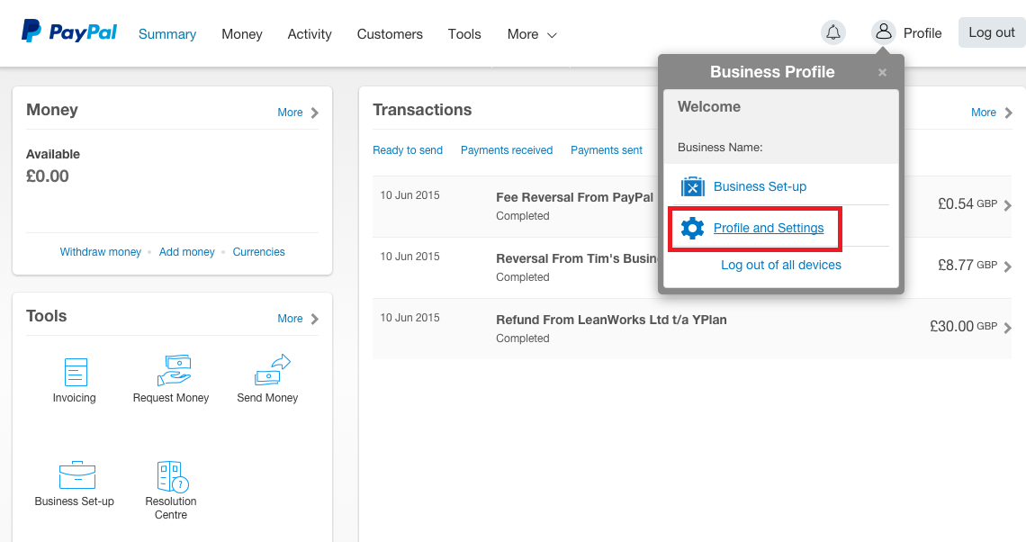Click Profile and Settings link
The image size is (1026, 542).
pyautogui.click(x=769, y=228)
